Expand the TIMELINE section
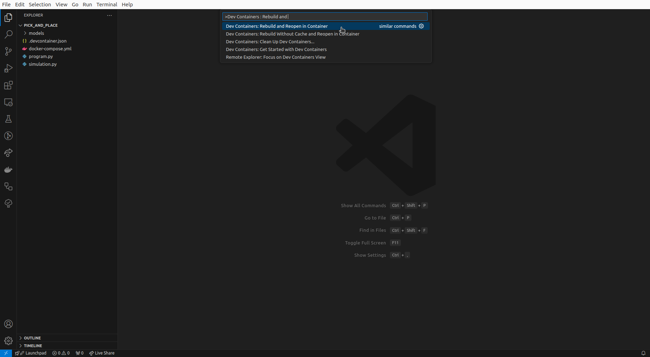Screen dimensions: 650x357 click(x=67, y=346)
